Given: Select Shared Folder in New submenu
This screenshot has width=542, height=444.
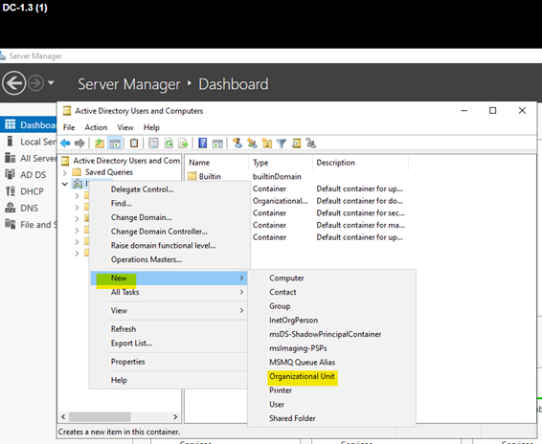Looking at the screenshot, I should pyautogui.click(x=331, y=418).
